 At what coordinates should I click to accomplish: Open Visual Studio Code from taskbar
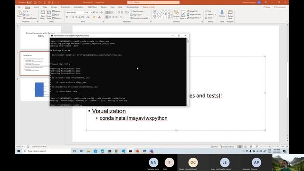tap(123, 151)
